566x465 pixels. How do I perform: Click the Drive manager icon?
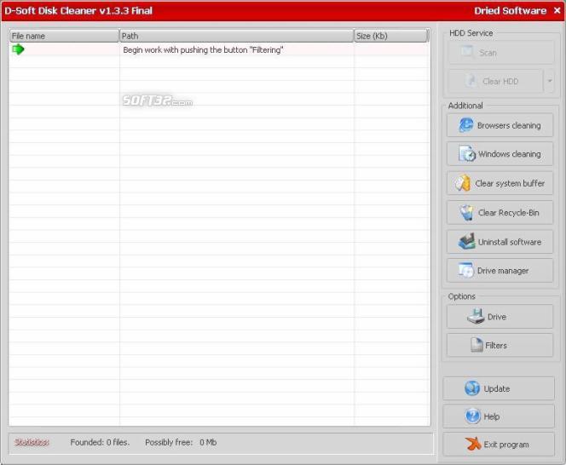pyautogui.click(x=465, y=270)
